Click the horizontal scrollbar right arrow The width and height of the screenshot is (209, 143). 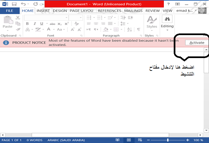pos(200,135)
